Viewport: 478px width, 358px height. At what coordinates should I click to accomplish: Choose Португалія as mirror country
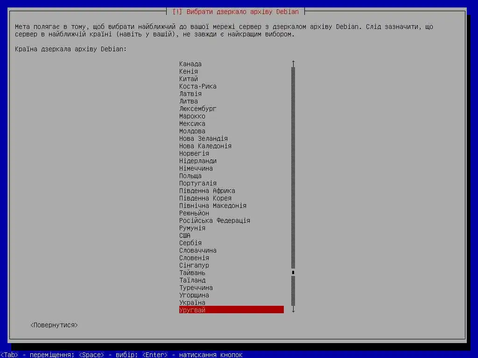(x=198, y=183)
